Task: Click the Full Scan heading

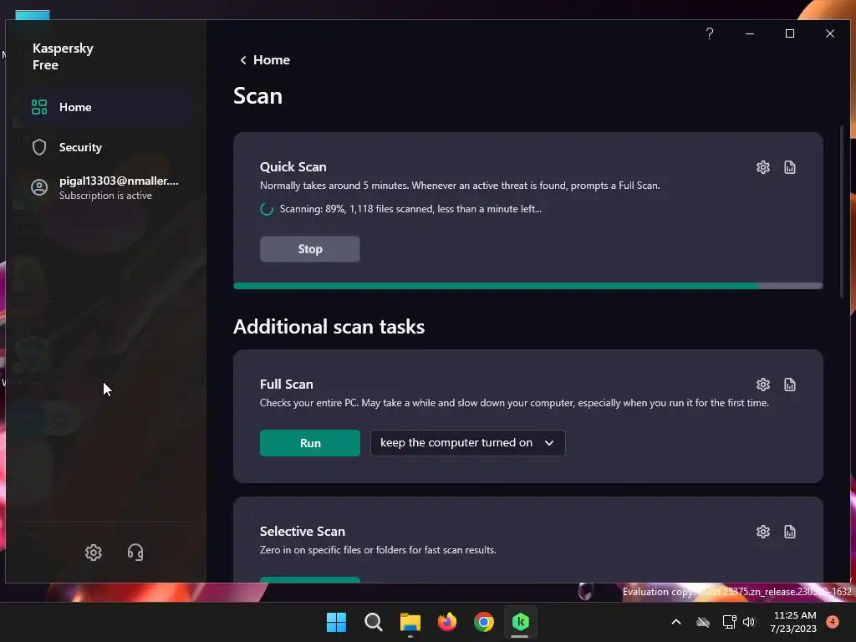Action: coord(287,385)
